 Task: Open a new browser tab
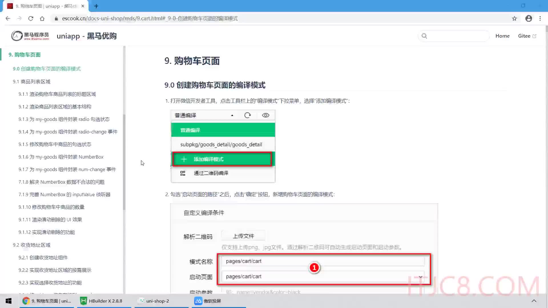click(96, 6)
